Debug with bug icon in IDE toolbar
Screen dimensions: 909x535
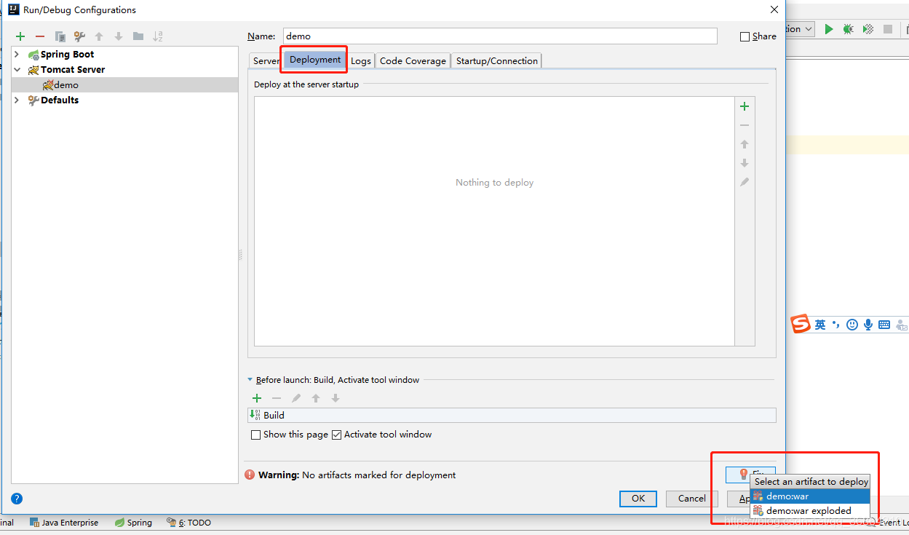[x=849, y=29]
